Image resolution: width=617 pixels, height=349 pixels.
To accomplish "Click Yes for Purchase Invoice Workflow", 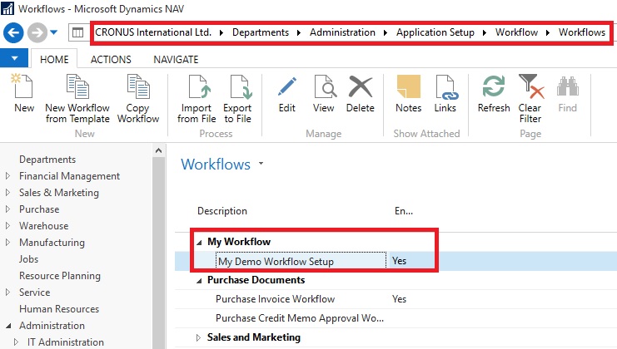I will tap(399, 299).
